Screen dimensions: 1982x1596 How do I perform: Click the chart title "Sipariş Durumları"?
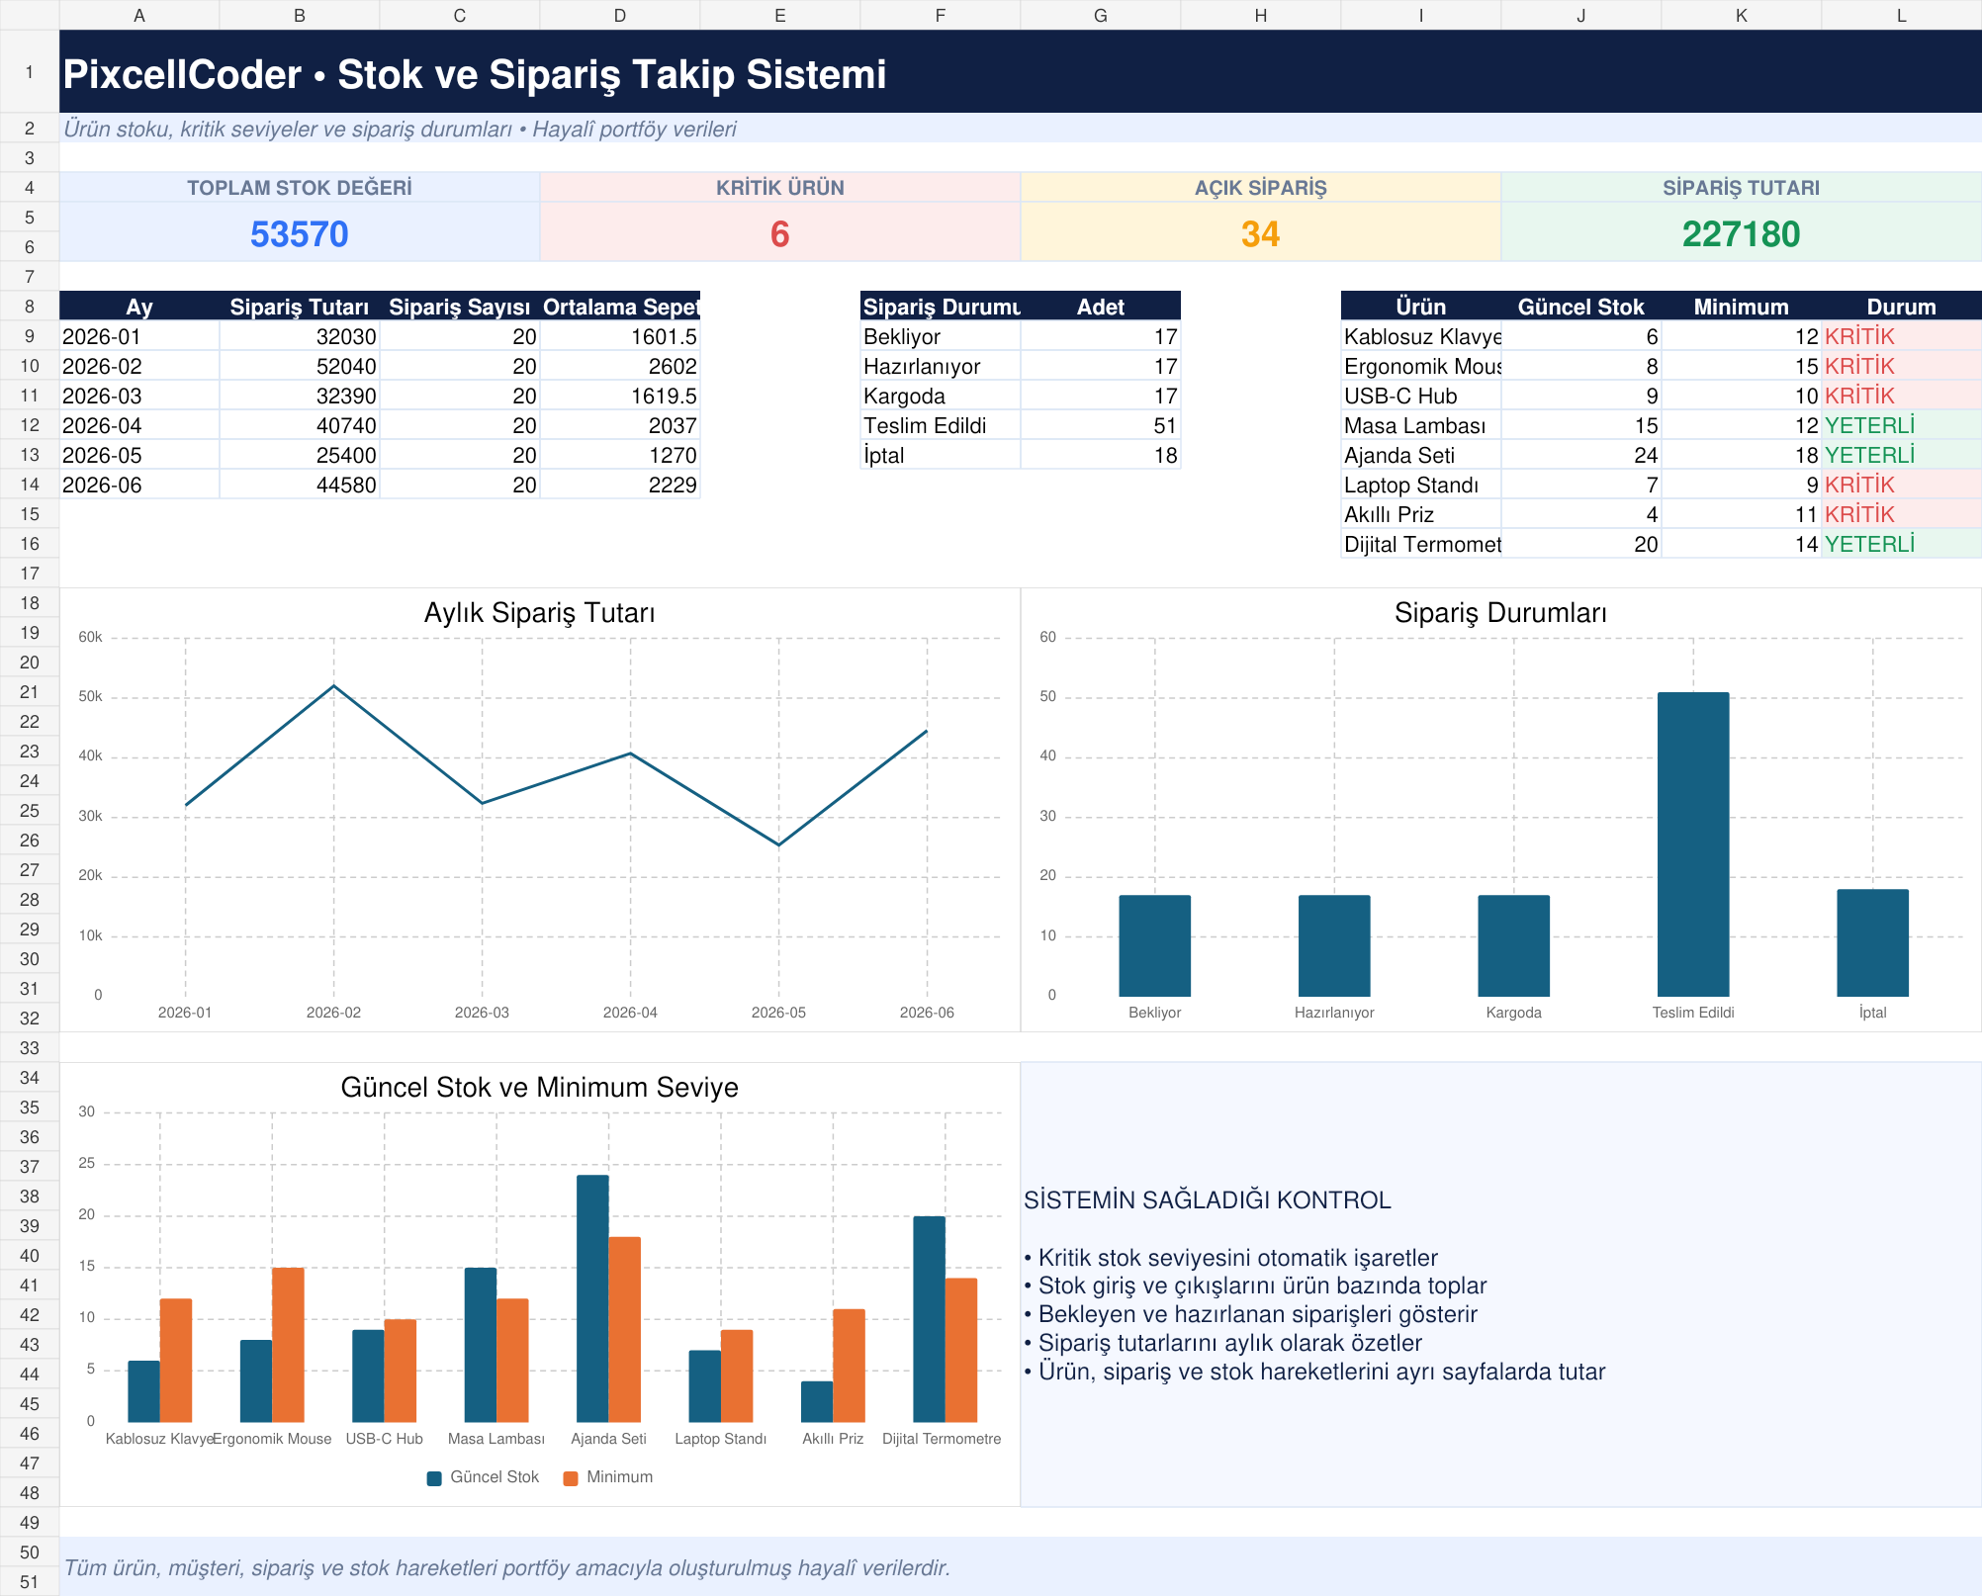pos(1500,613)
